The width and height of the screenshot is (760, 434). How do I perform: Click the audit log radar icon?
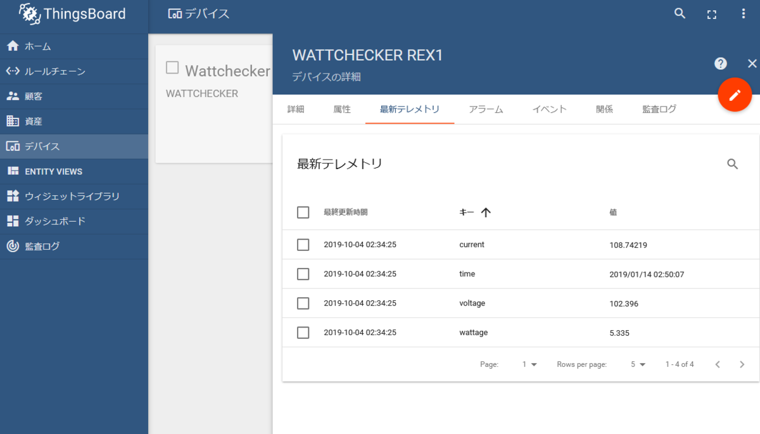(x=13, y=246)
